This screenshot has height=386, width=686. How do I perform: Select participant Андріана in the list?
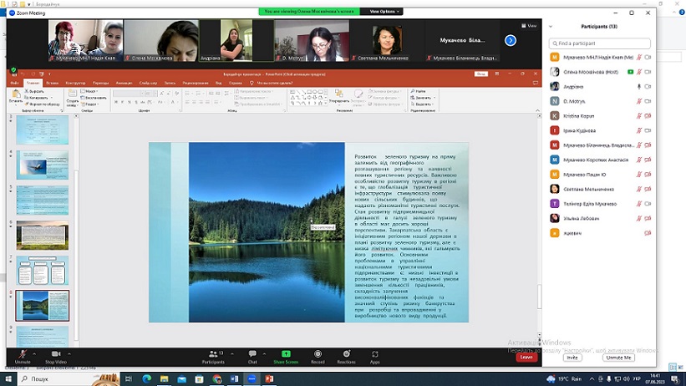[x=600, y=87]
